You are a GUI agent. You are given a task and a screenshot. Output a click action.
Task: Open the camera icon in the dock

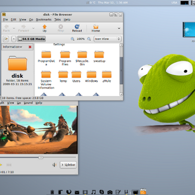[110, 192]
